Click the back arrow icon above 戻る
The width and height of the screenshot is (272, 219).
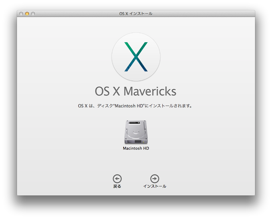click(x=117, y=179)
